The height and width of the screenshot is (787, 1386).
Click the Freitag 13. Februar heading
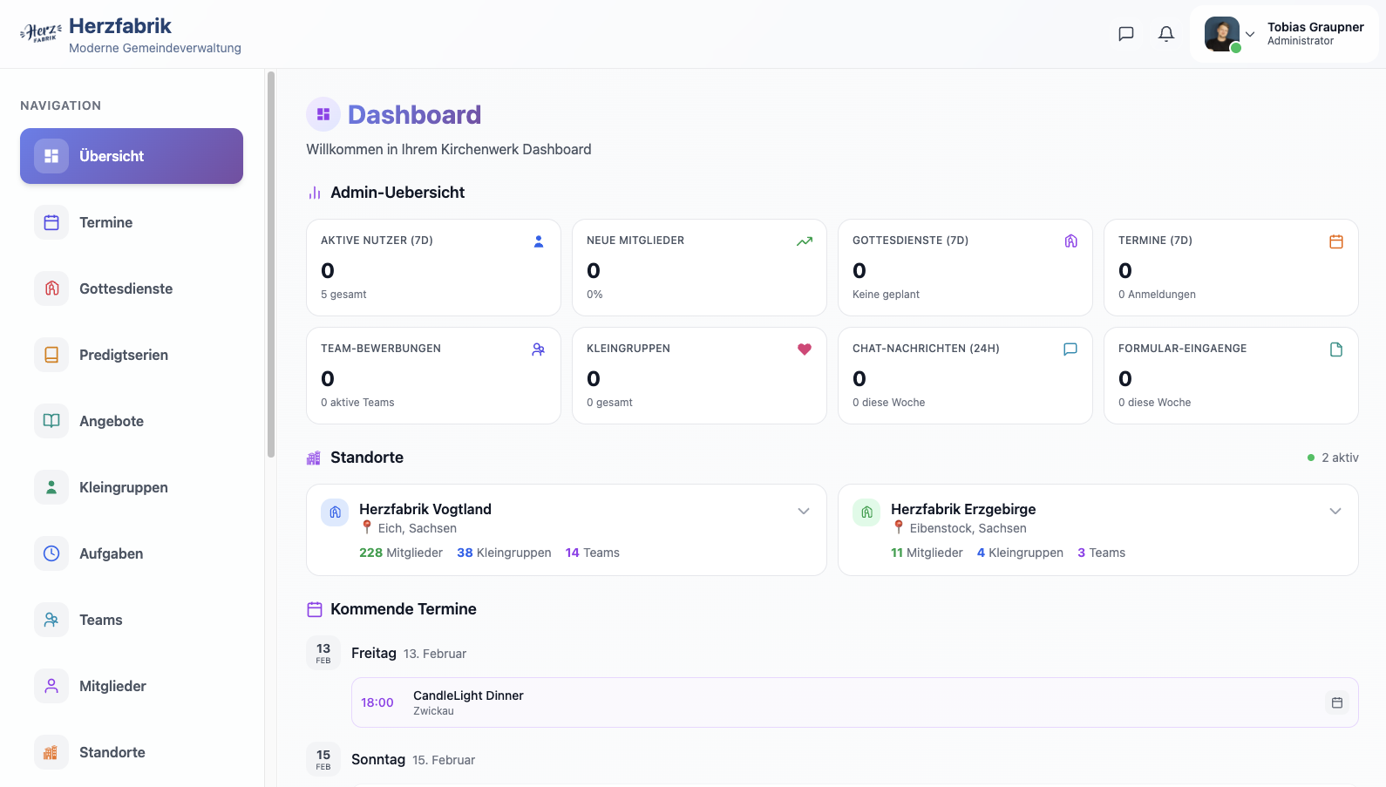409,653
